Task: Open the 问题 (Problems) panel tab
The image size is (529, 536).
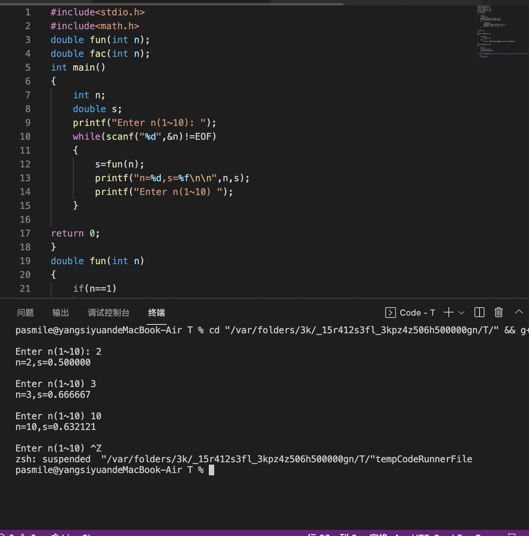Action: click(x=25, y=313)
